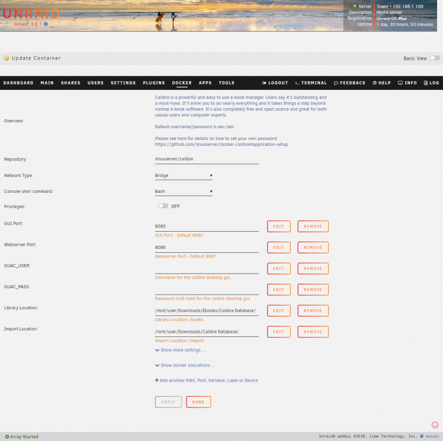Expand Show docker allocations
The height and width of the screenshot is (441, 443).
pyautogui.click(x=185, y=365)
